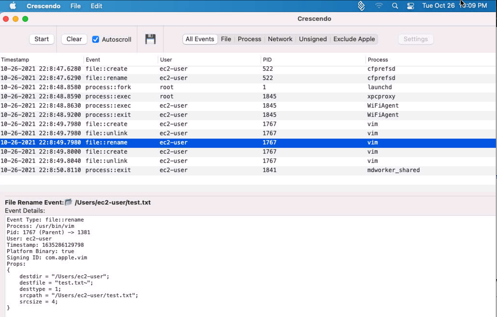This screenshot has width=497, height=317.
Task: Open the Apple menu
Action: [13, 6]
